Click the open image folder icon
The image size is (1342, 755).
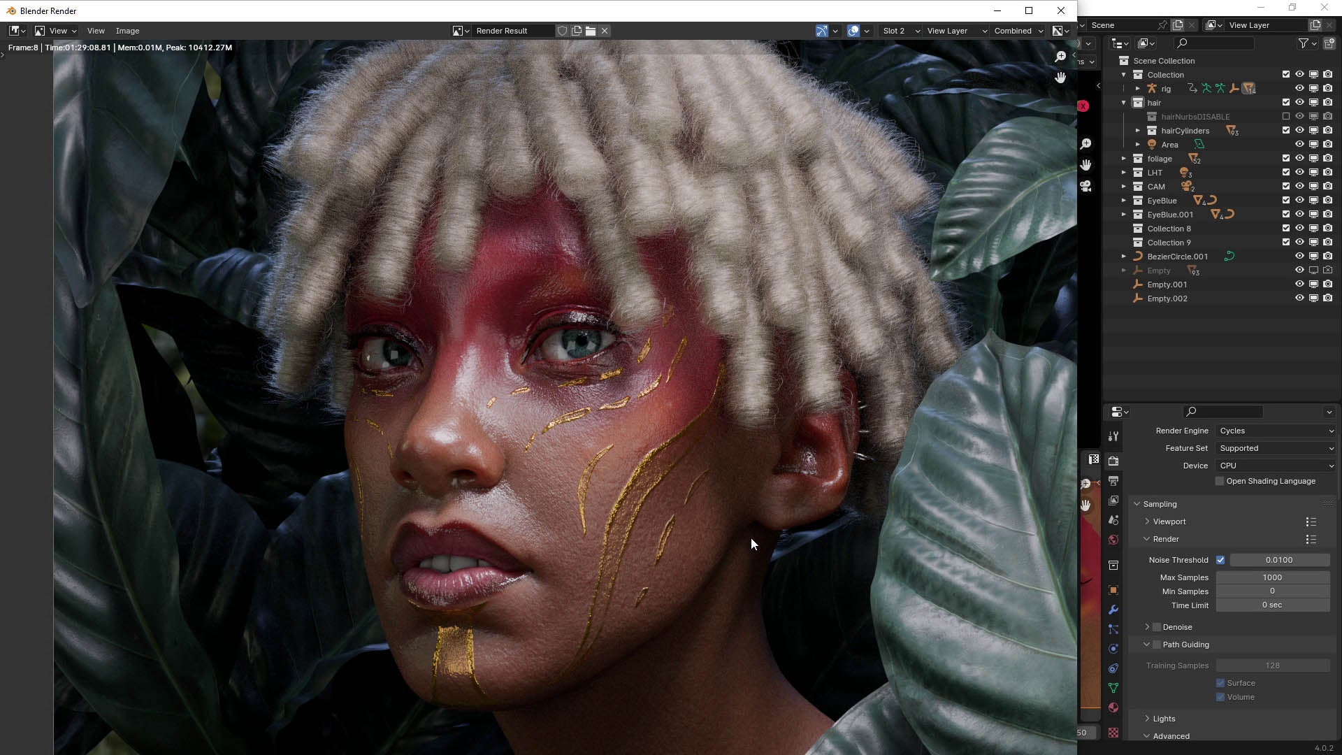[x=591, y=31]
